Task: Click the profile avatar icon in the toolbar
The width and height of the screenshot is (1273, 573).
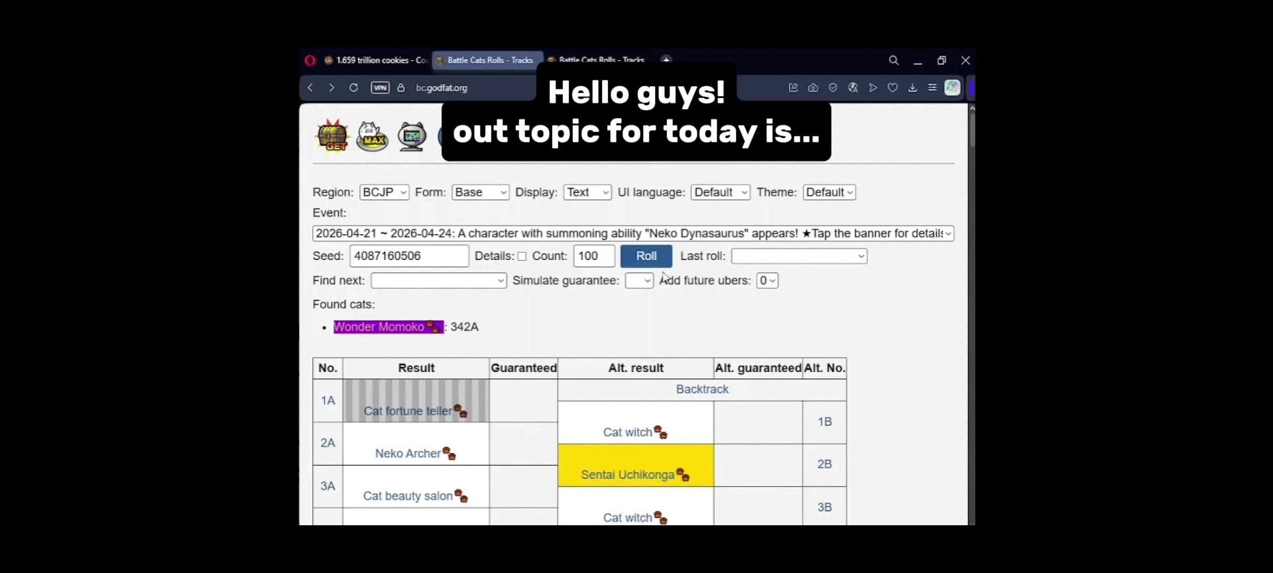Action: tap(953, 88)
